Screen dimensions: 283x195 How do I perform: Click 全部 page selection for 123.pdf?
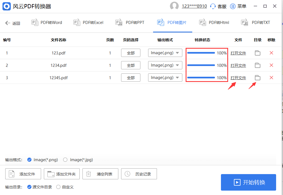[131, 53]
